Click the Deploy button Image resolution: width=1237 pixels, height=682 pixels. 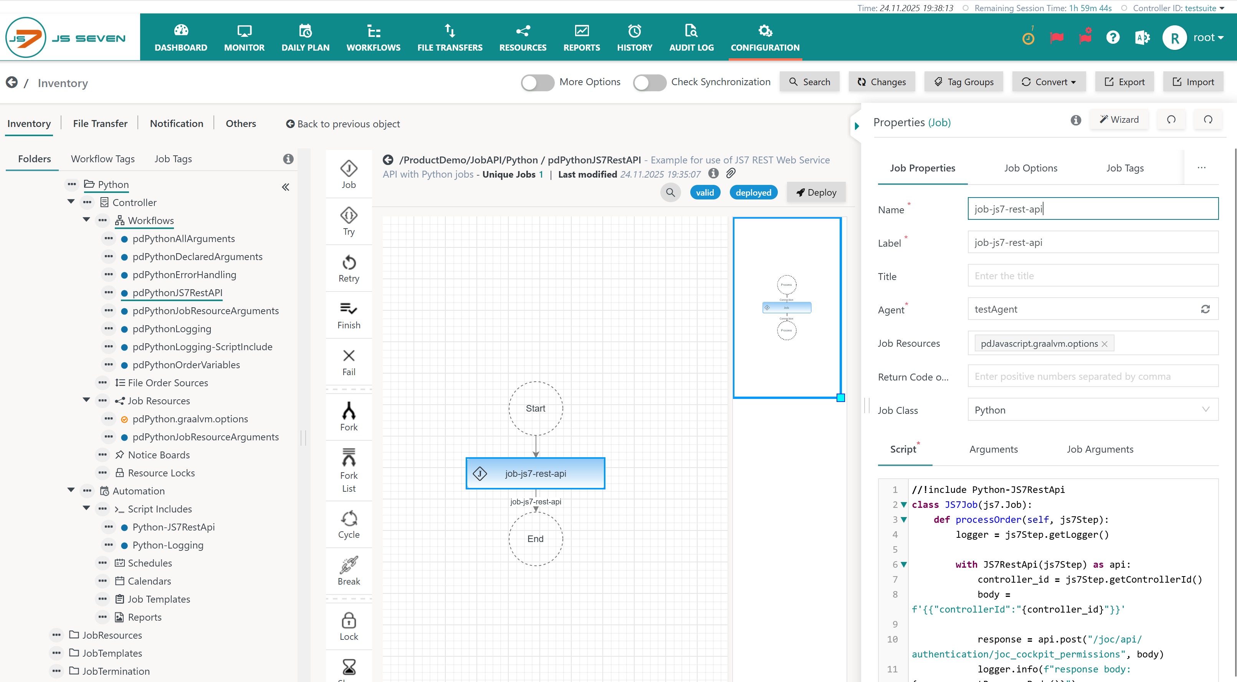tap(816, 192)
